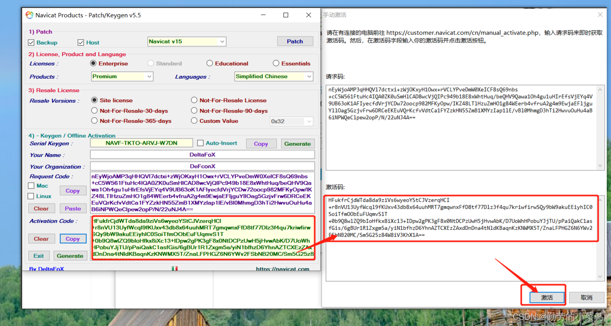Click the By DeltaFoX text
Viewport: 611px width, 326px height.
[x=47, y=269]
